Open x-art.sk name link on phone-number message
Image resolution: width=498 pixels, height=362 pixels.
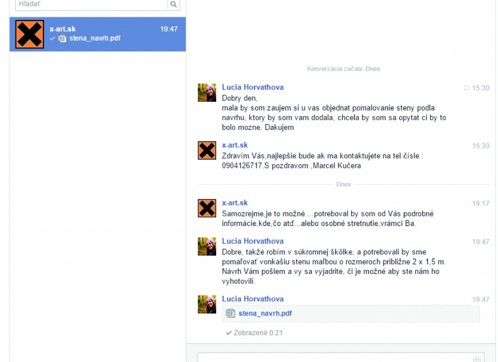pyautogui.click(x=235, y=145)
